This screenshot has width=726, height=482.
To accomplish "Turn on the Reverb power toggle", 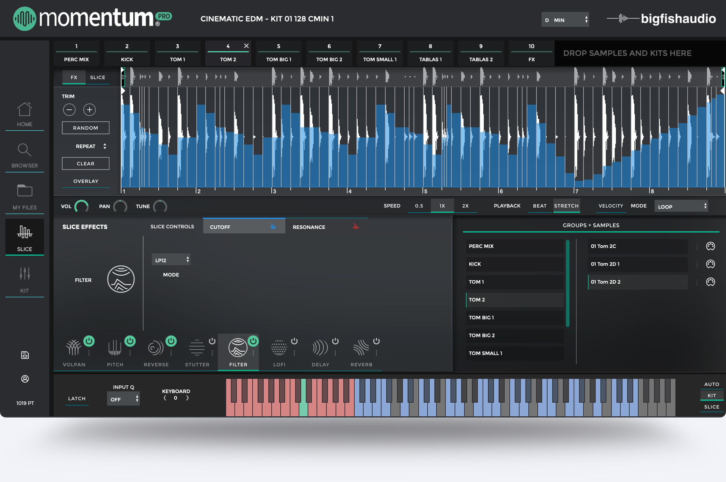I will 376,341.
